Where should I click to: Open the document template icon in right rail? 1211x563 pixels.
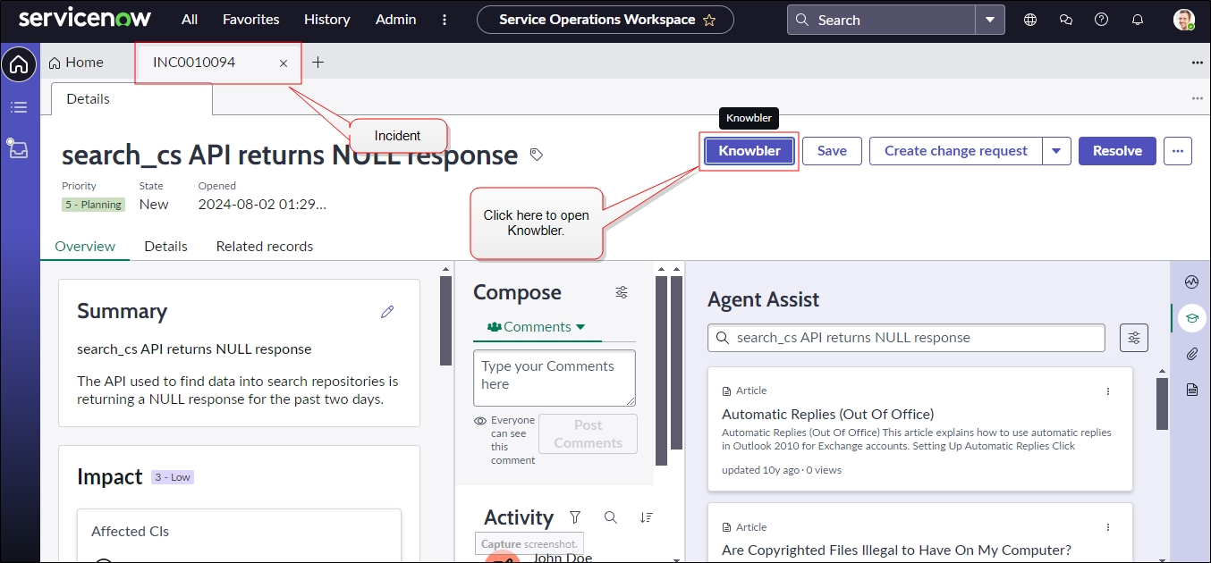tap(1191, 390)
